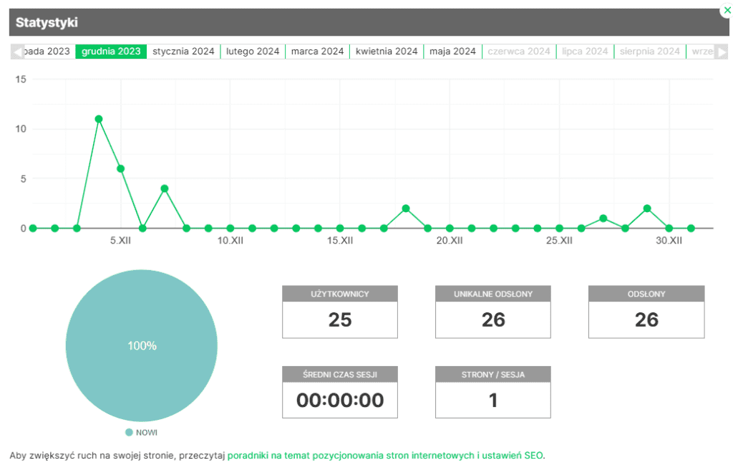Click the teal 100% pie chart
733x465 pixels.
pos(142,345)
